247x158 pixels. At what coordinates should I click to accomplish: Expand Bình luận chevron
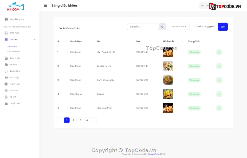35,90
